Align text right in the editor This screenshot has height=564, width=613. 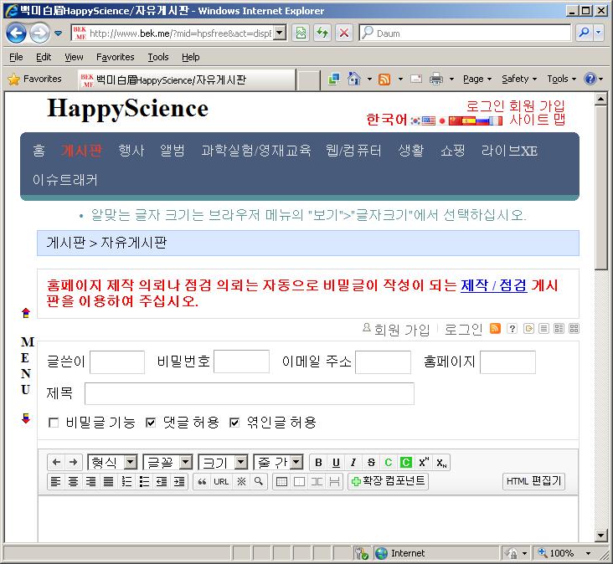coord(90,482)
